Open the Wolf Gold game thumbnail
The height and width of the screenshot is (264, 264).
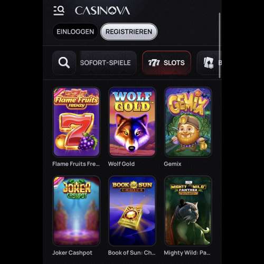pos(132,122)
